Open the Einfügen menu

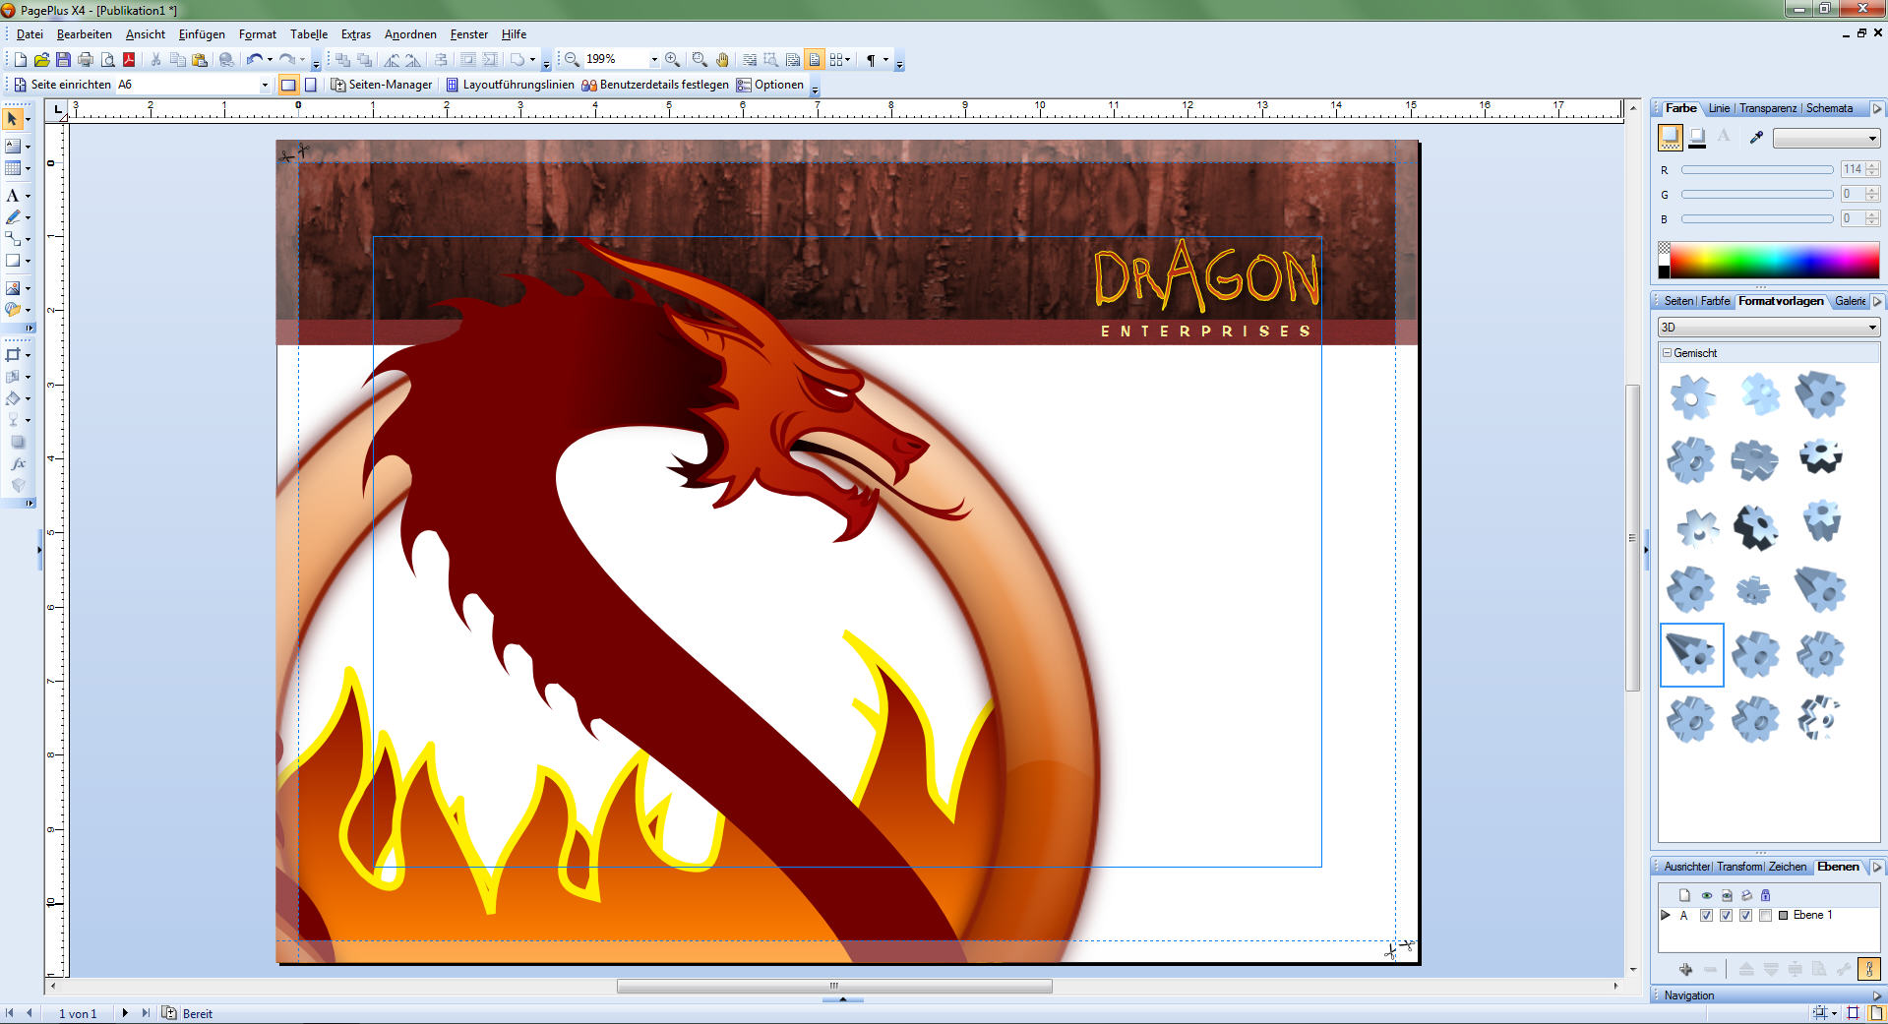(202, 34)
